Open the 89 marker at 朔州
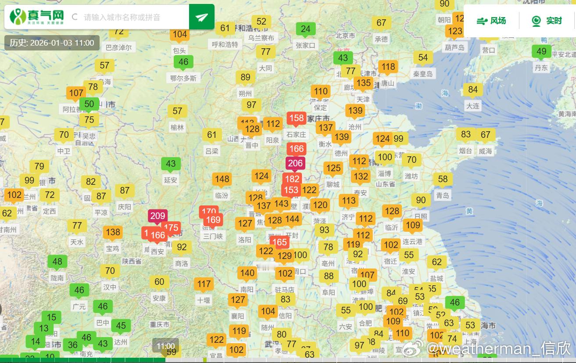The height and width of the screenshot is (363, 576). point(245,78)
